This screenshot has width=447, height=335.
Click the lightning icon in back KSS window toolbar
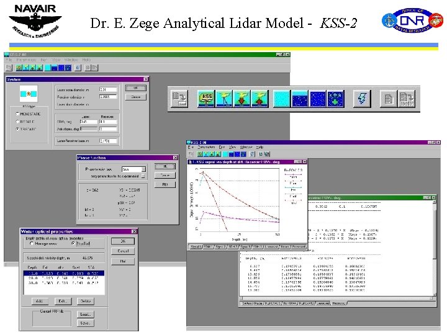[x=78, y=68]
